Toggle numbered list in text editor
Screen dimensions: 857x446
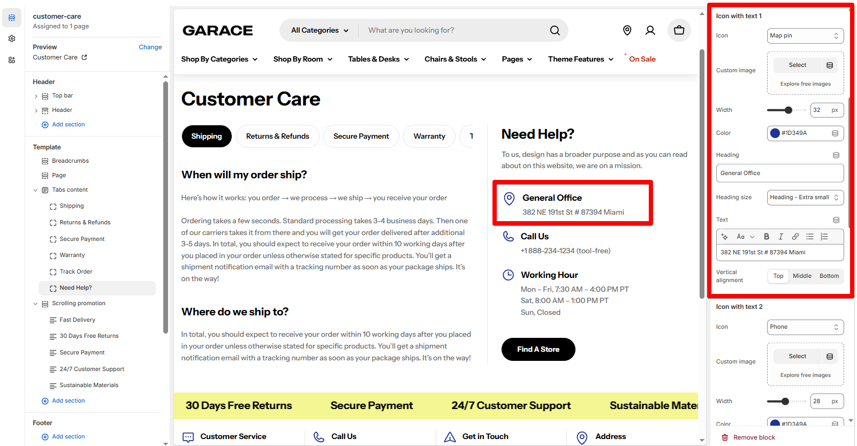pyautogui.click(x=824, y=237)
